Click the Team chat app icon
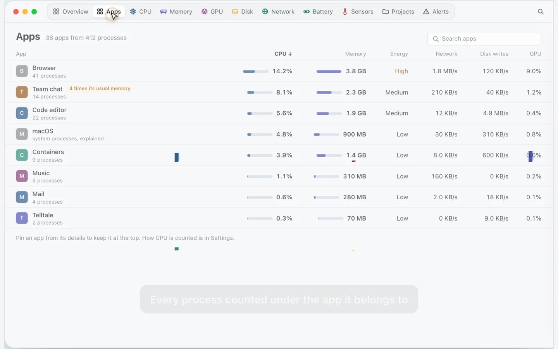558x349 pixels. click(x=22, y=92)
